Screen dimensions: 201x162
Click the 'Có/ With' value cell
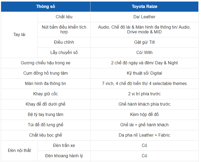tap(144, 53)
